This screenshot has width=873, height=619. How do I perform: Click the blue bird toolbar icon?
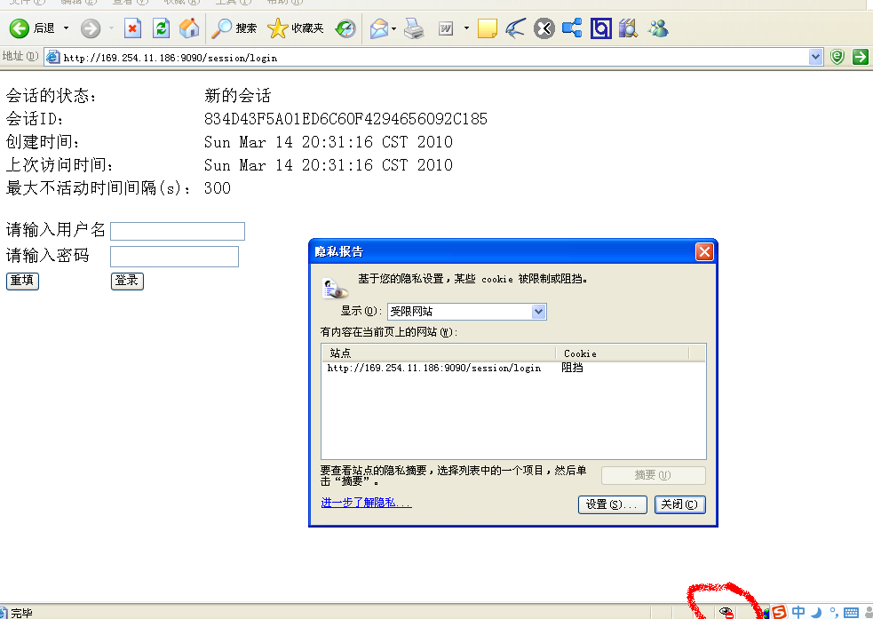[x=516, y=28]
